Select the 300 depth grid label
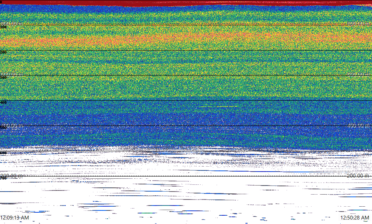This screenshot has height=224, width=372. [3, 78]
